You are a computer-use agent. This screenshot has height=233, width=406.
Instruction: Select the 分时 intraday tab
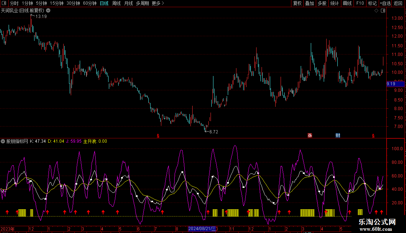pos(14,3)
